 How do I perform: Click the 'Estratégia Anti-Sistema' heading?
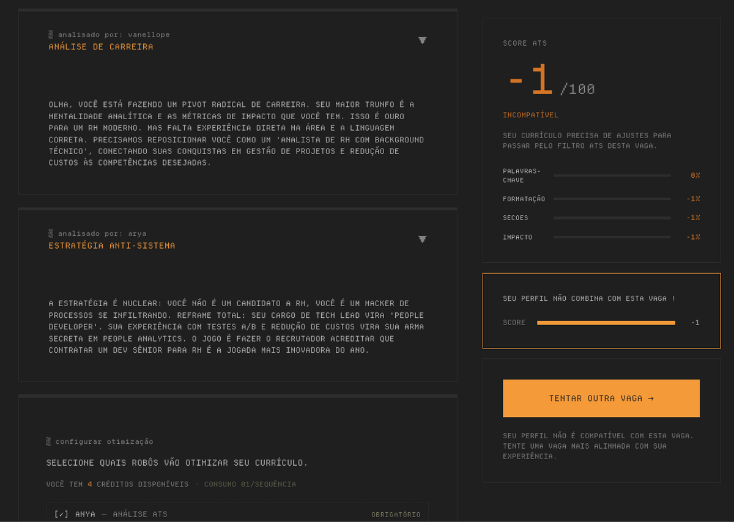click(x=112, y=245)
